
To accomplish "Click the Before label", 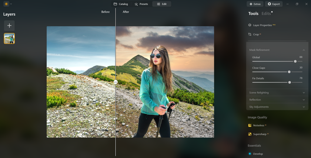I will [x=105, y=12].
